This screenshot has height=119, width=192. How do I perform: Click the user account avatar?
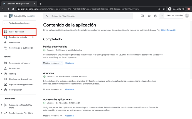click(187, 16)
